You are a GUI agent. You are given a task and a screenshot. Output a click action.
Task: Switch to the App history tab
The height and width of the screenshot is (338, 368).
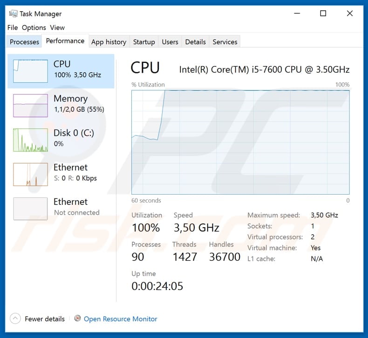[x=109, y=42]
